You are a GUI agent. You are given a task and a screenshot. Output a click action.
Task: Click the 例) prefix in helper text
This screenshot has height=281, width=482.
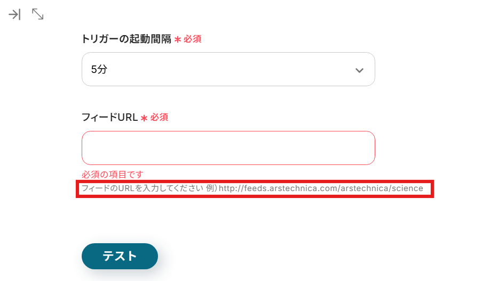[212, 188]
